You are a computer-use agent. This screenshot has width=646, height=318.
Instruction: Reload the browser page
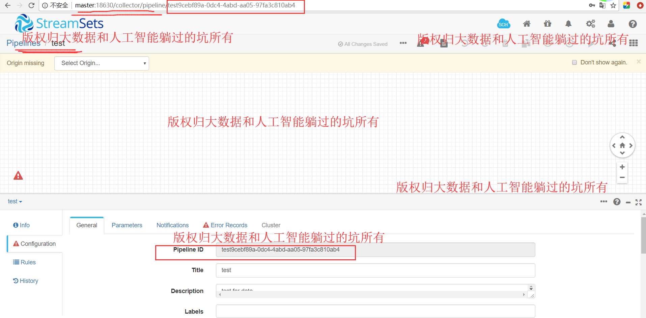coord(31,5)
